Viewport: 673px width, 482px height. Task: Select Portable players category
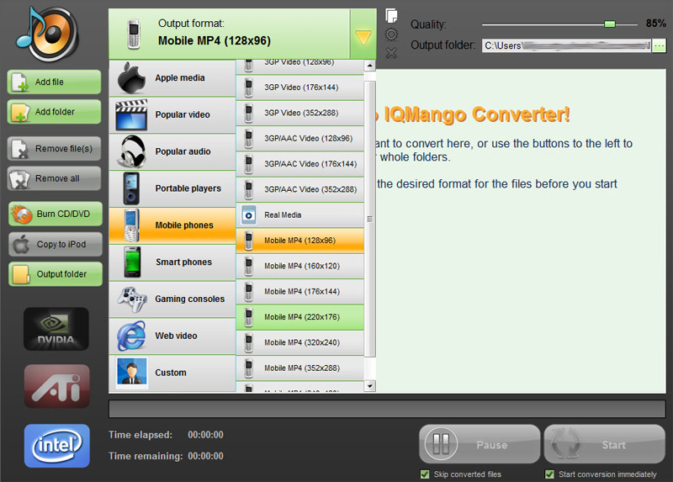tap(172, 189)
